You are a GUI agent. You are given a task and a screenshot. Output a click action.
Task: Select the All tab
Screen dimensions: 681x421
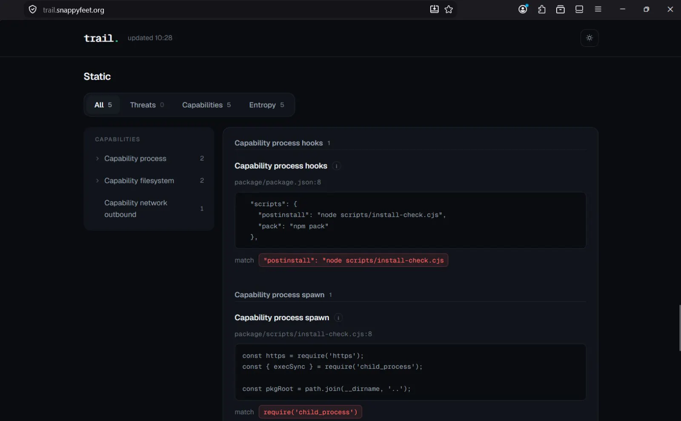point(103,105)
